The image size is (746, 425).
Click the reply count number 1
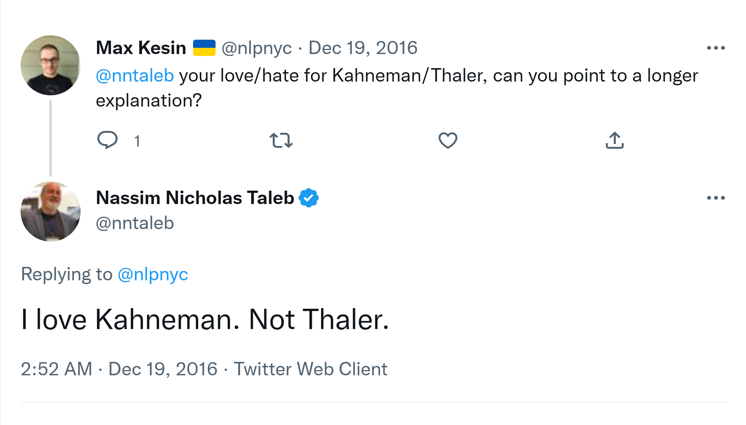(137, 141)
